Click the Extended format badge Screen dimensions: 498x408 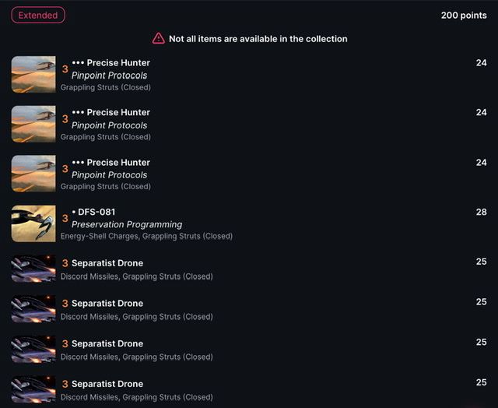[x=38, y=16]
